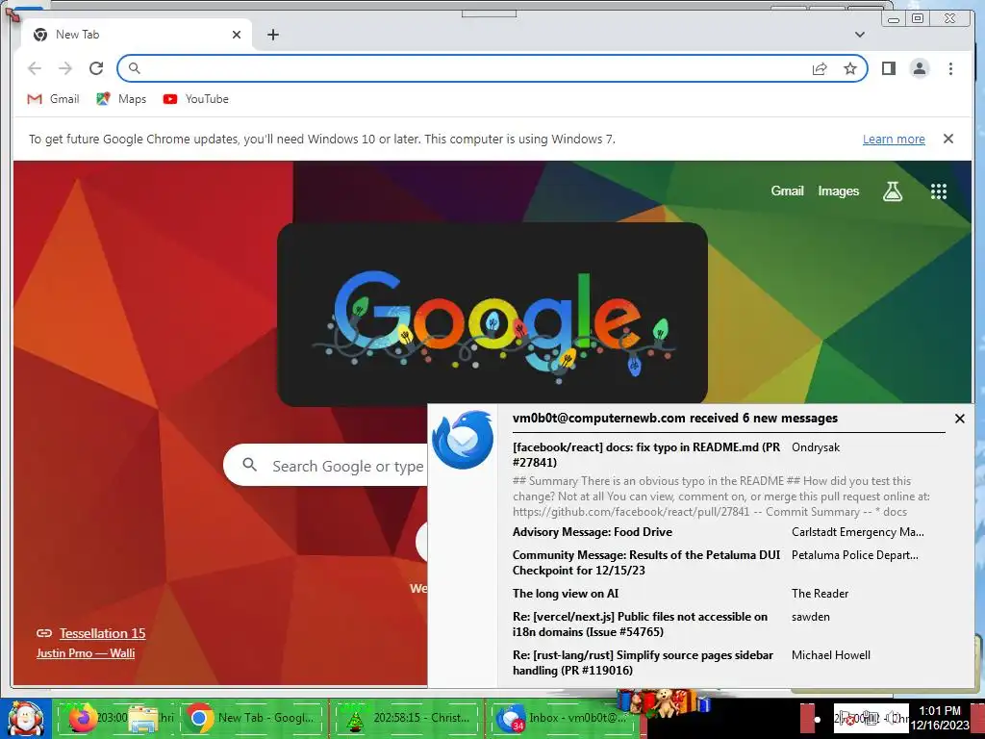Screen dimensions: 985x739
Task: Click the share page icon in address bar
Action: (x=820, y=68)
